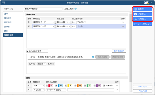The height and width of the screenshot is (95, 155).
Task: Expand operation chevron for メモ内容 row
Action: (x=117, y=90)
